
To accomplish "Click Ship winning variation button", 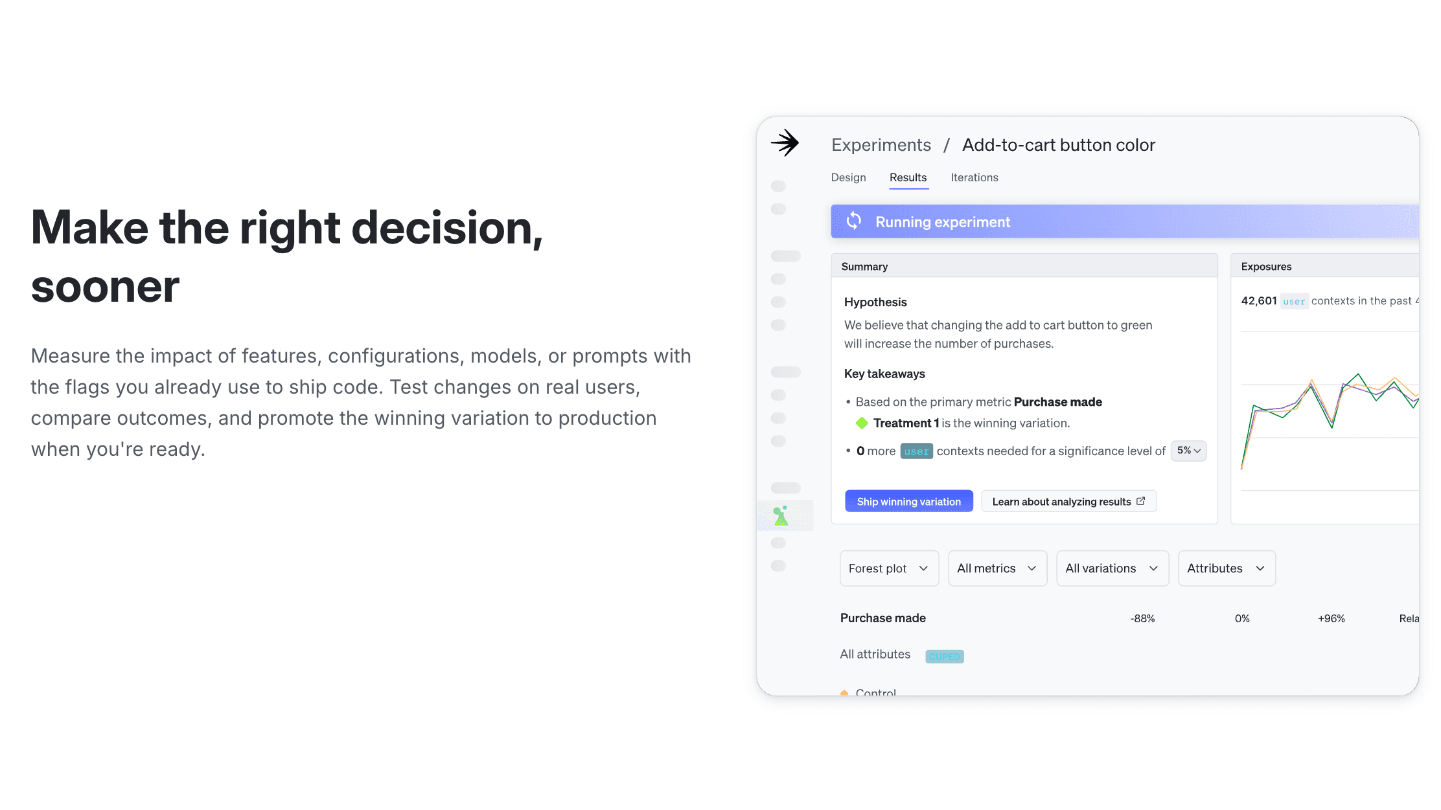I will (909, 501).
